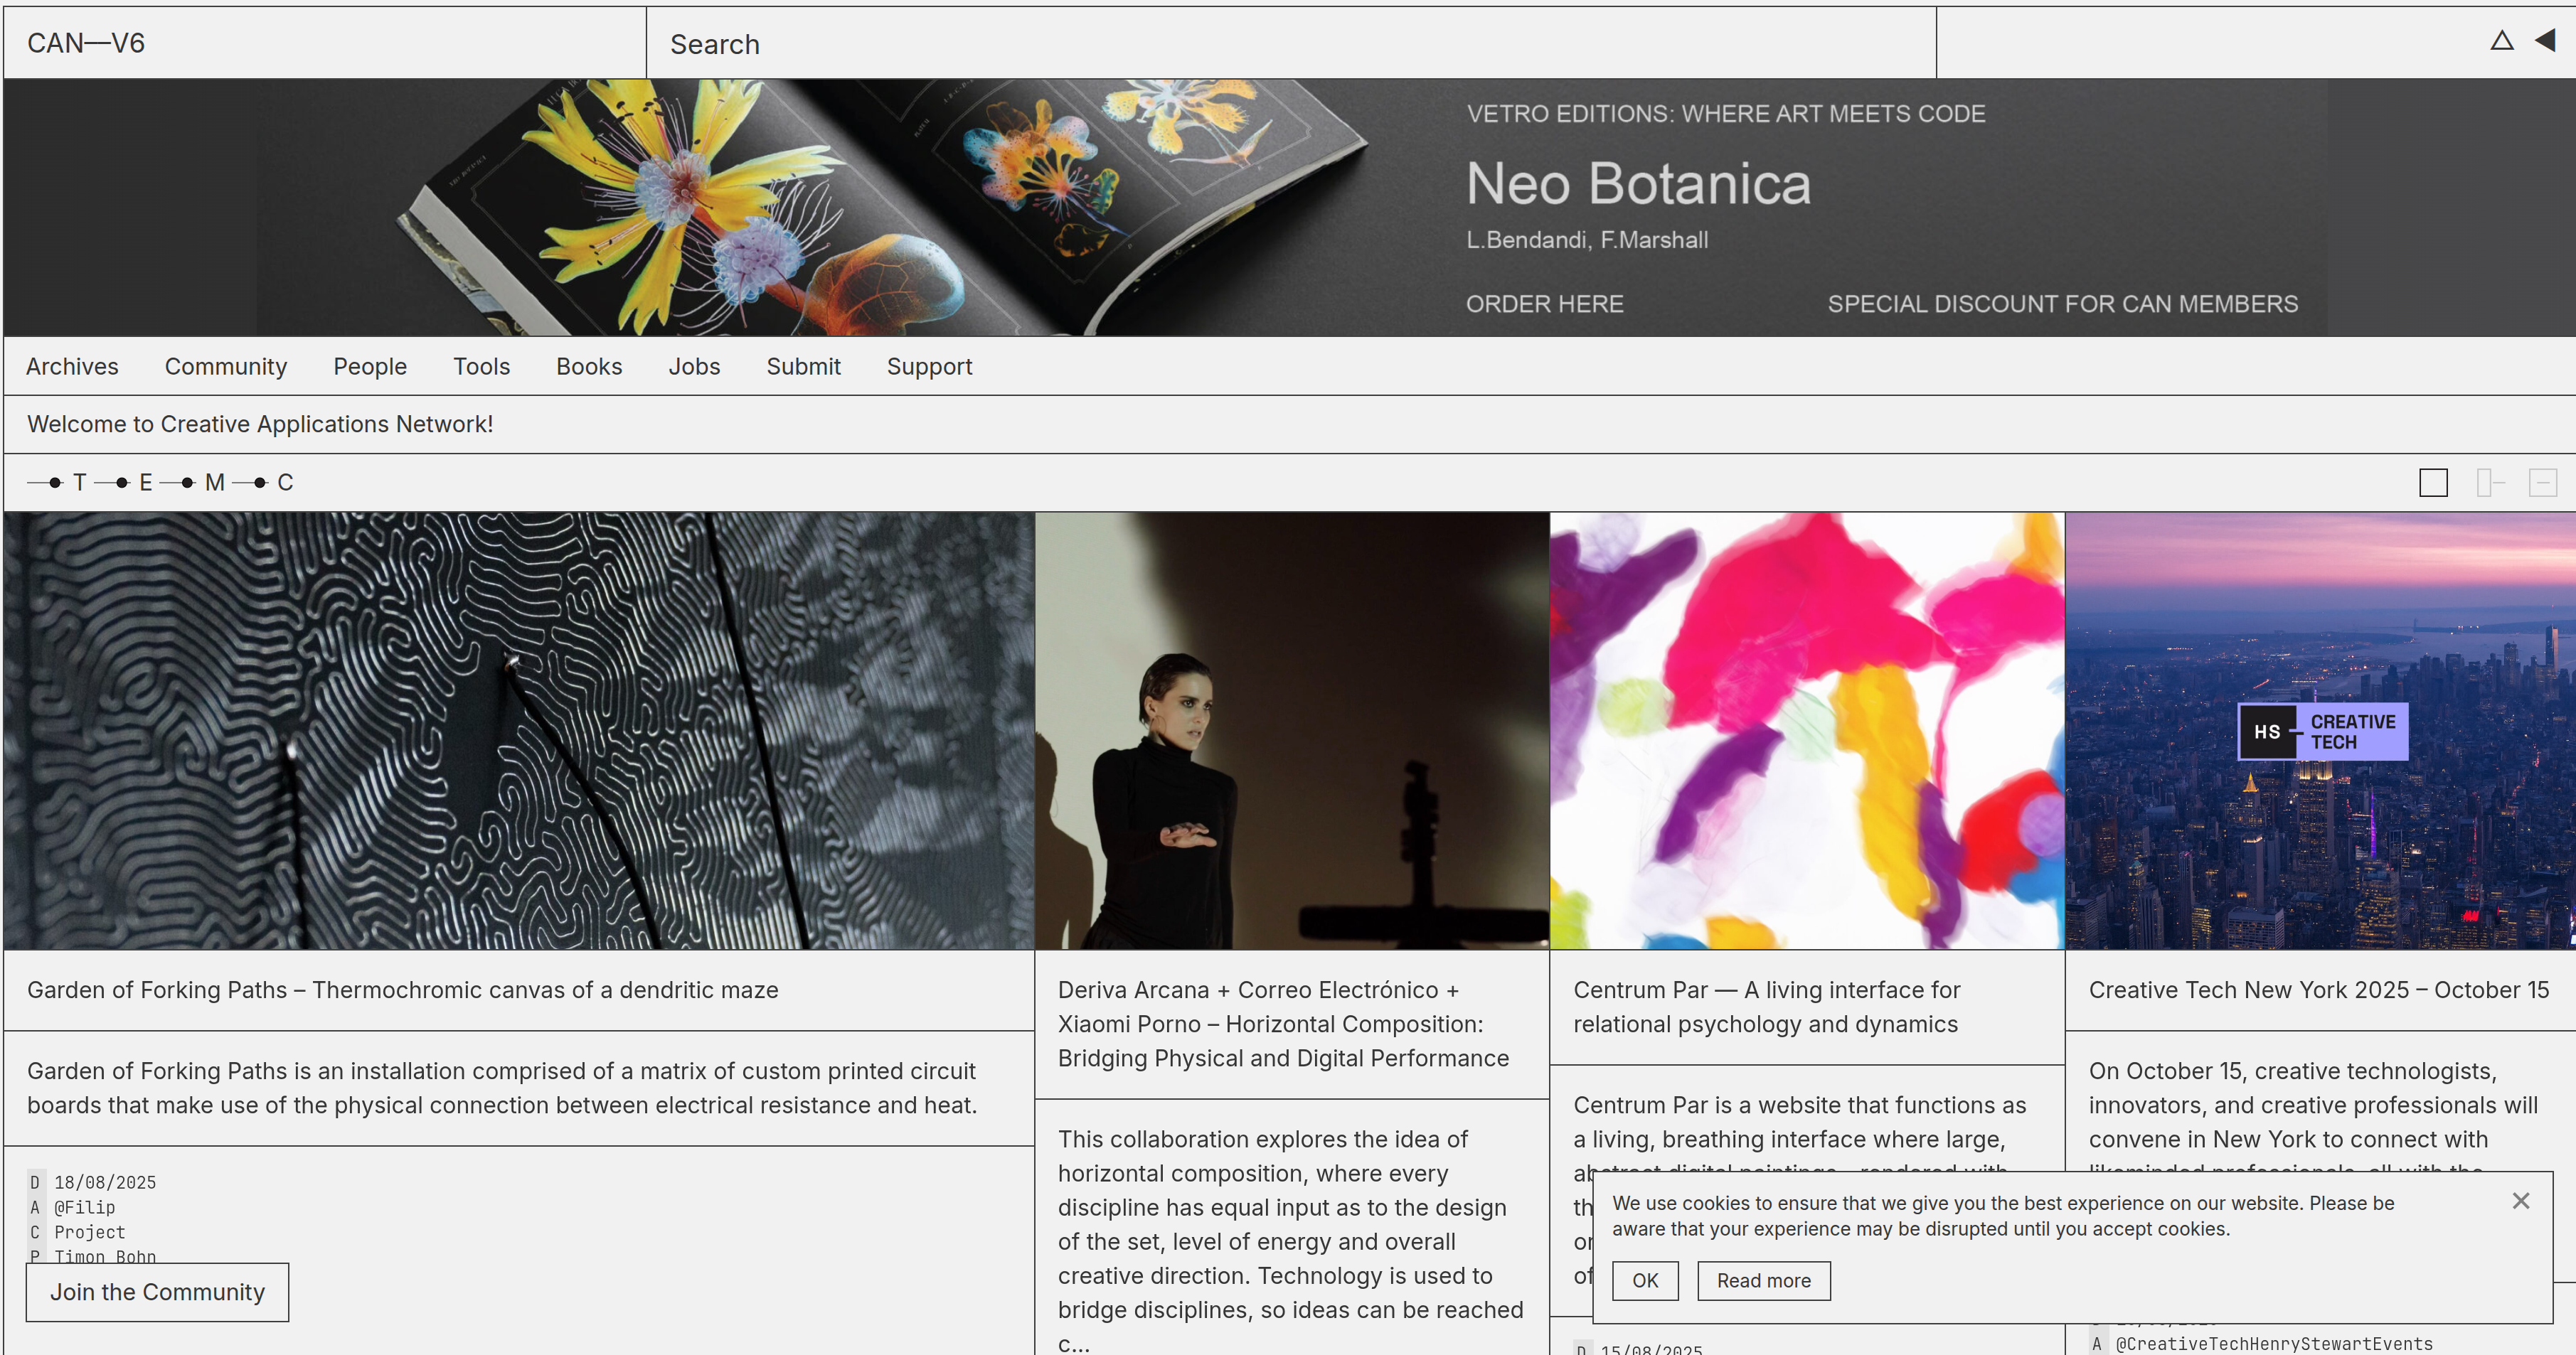This screenshot has height=1355, width=2576.
Task: Click into the Search field
Action: (1291, 43)
